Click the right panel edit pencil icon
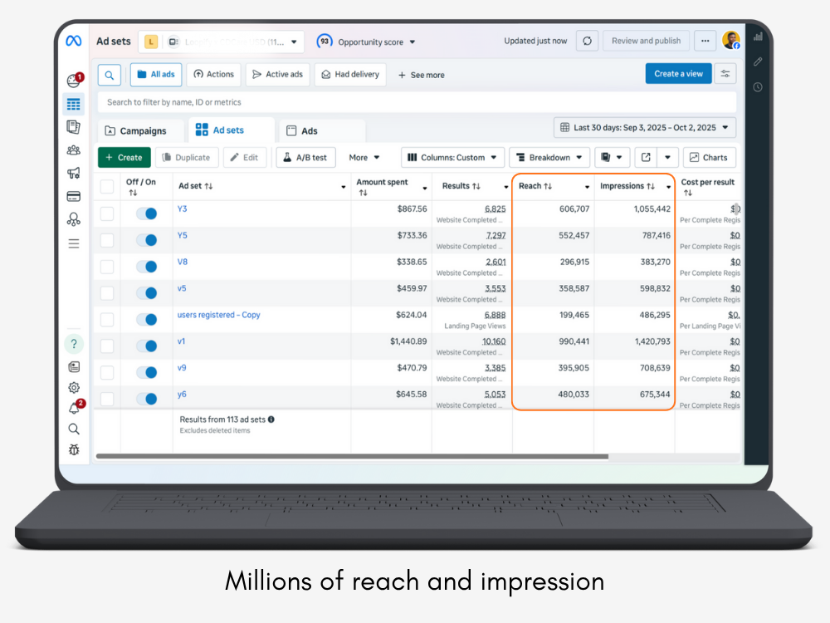 coord(758,62)
